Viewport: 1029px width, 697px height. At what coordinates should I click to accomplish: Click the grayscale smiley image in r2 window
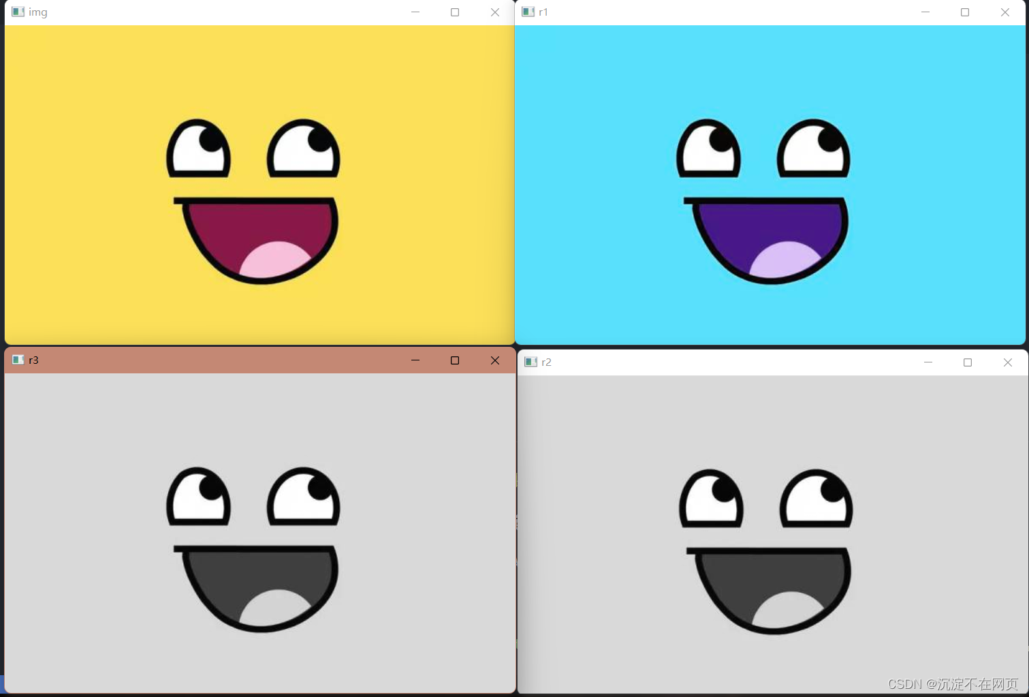click(x=773, y=535)
